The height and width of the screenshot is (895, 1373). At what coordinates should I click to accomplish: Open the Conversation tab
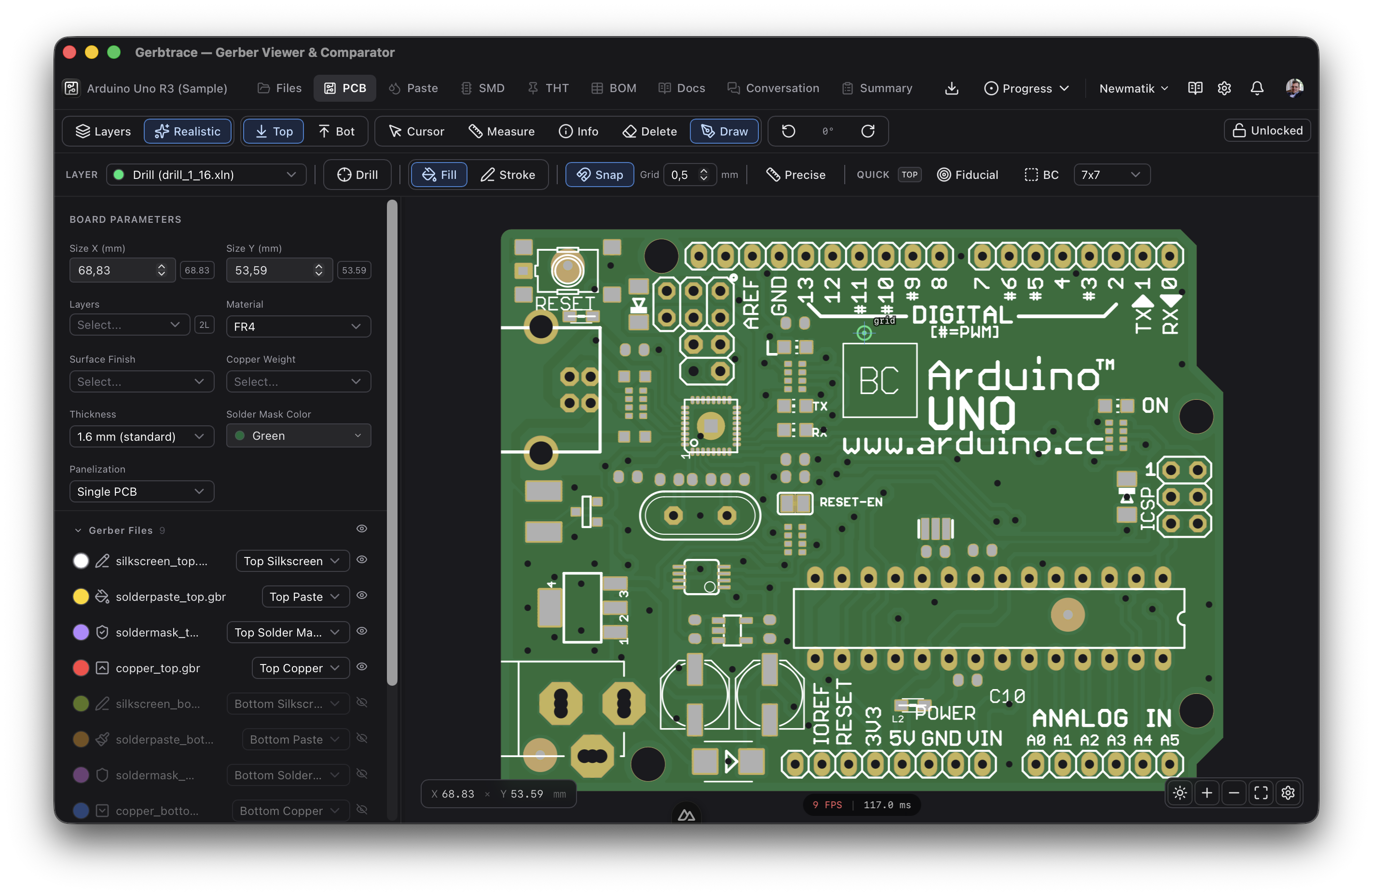tap(773, 88)
